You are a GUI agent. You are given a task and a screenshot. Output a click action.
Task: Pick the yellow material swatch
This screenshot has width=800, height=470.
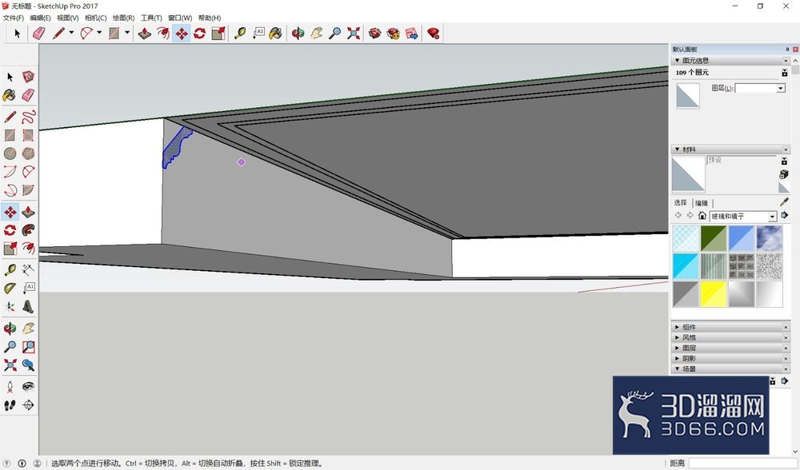pos(714,294)
